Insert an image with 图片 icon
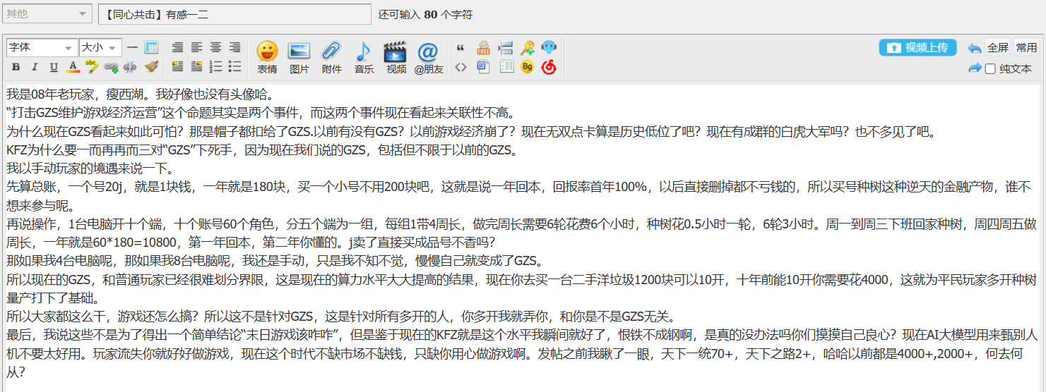Image resolution: width=1046 pixels, height=392 pixels. pyautogui.click(x=299, y=56)
